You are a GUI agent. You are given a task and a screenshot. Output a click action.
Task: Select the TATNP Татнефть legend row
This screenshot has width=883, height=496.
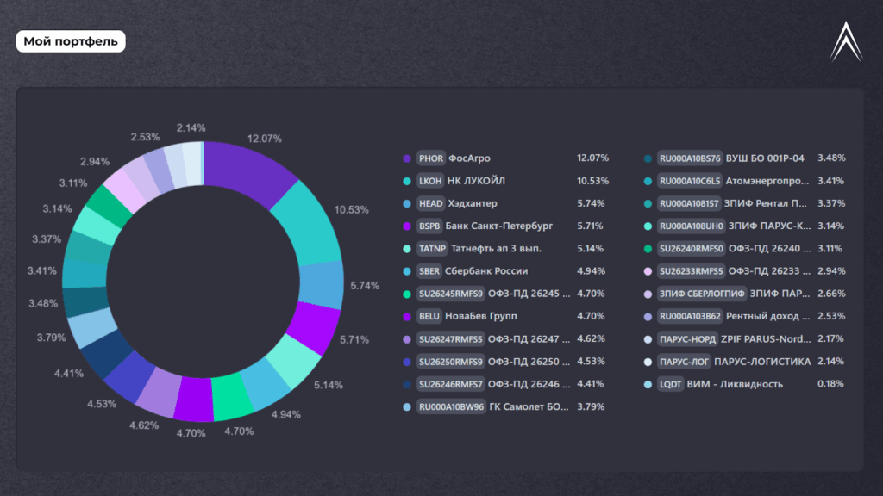(x=505, y=248)
